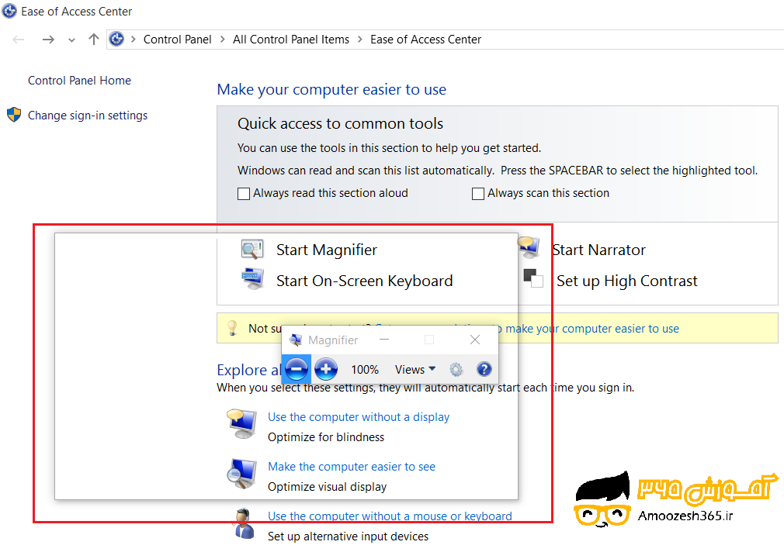Click recommendations link in yellow tip bar
Image resolution: width=784 pixels, height=552 pixels.
(589, 328)
